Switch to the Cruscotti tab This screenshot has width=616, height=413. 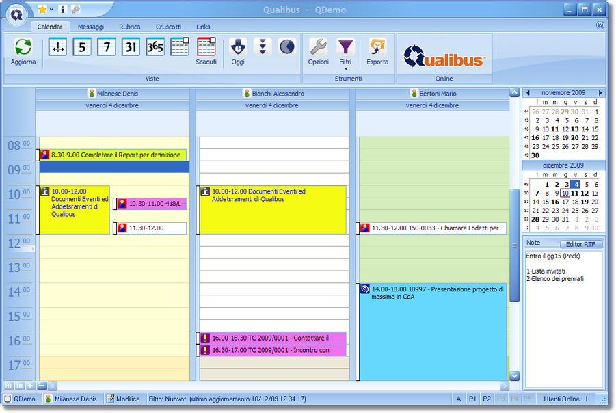[168, 27]
